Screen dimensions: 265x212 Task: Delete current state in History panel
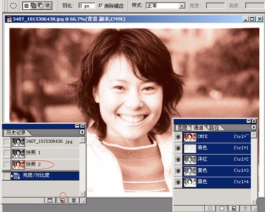(x=74, y=200)
